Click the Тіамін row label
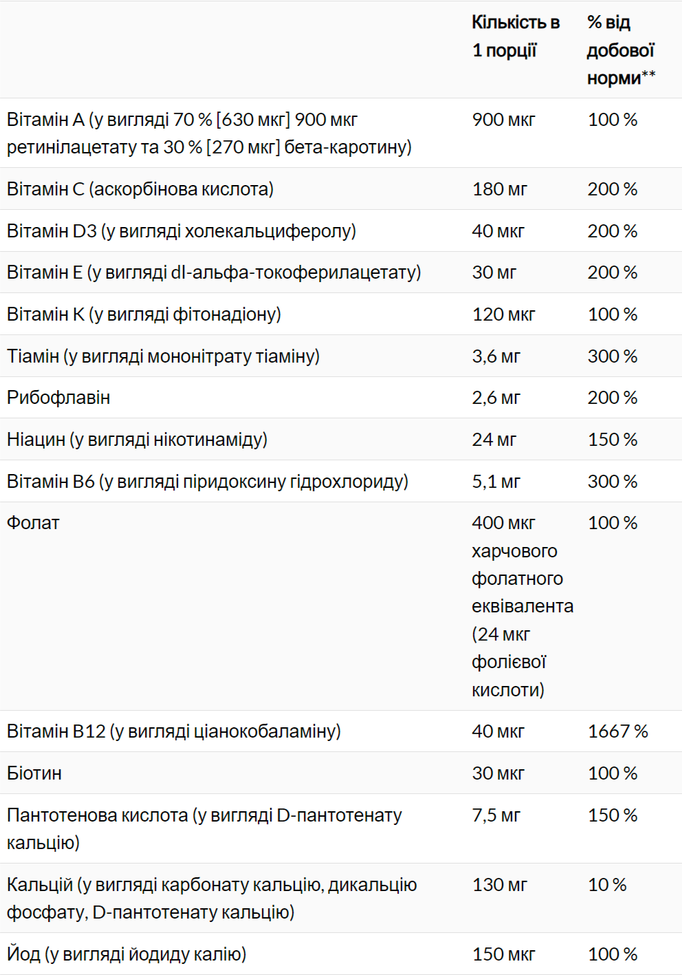 click(x=163, y=356)
